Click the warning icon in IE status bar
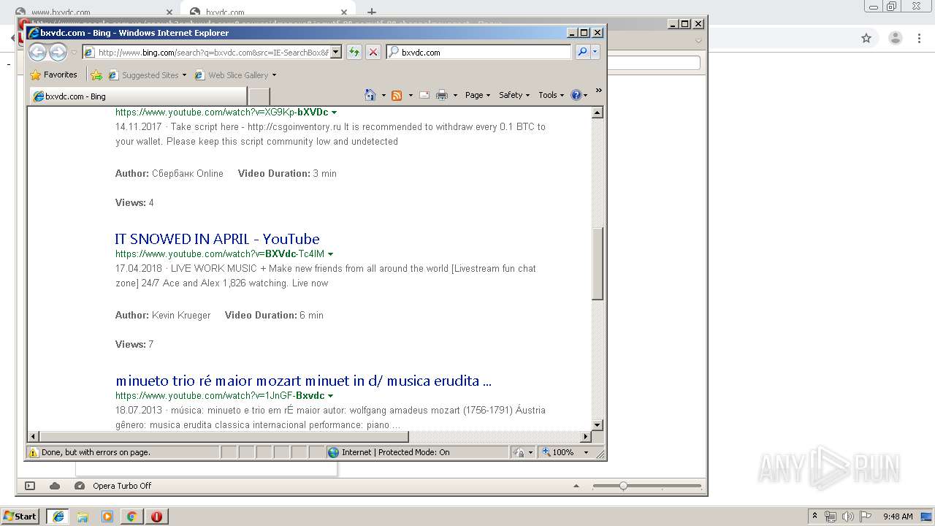The width and height of the screenshot is (935, 526). pos(33,452)
